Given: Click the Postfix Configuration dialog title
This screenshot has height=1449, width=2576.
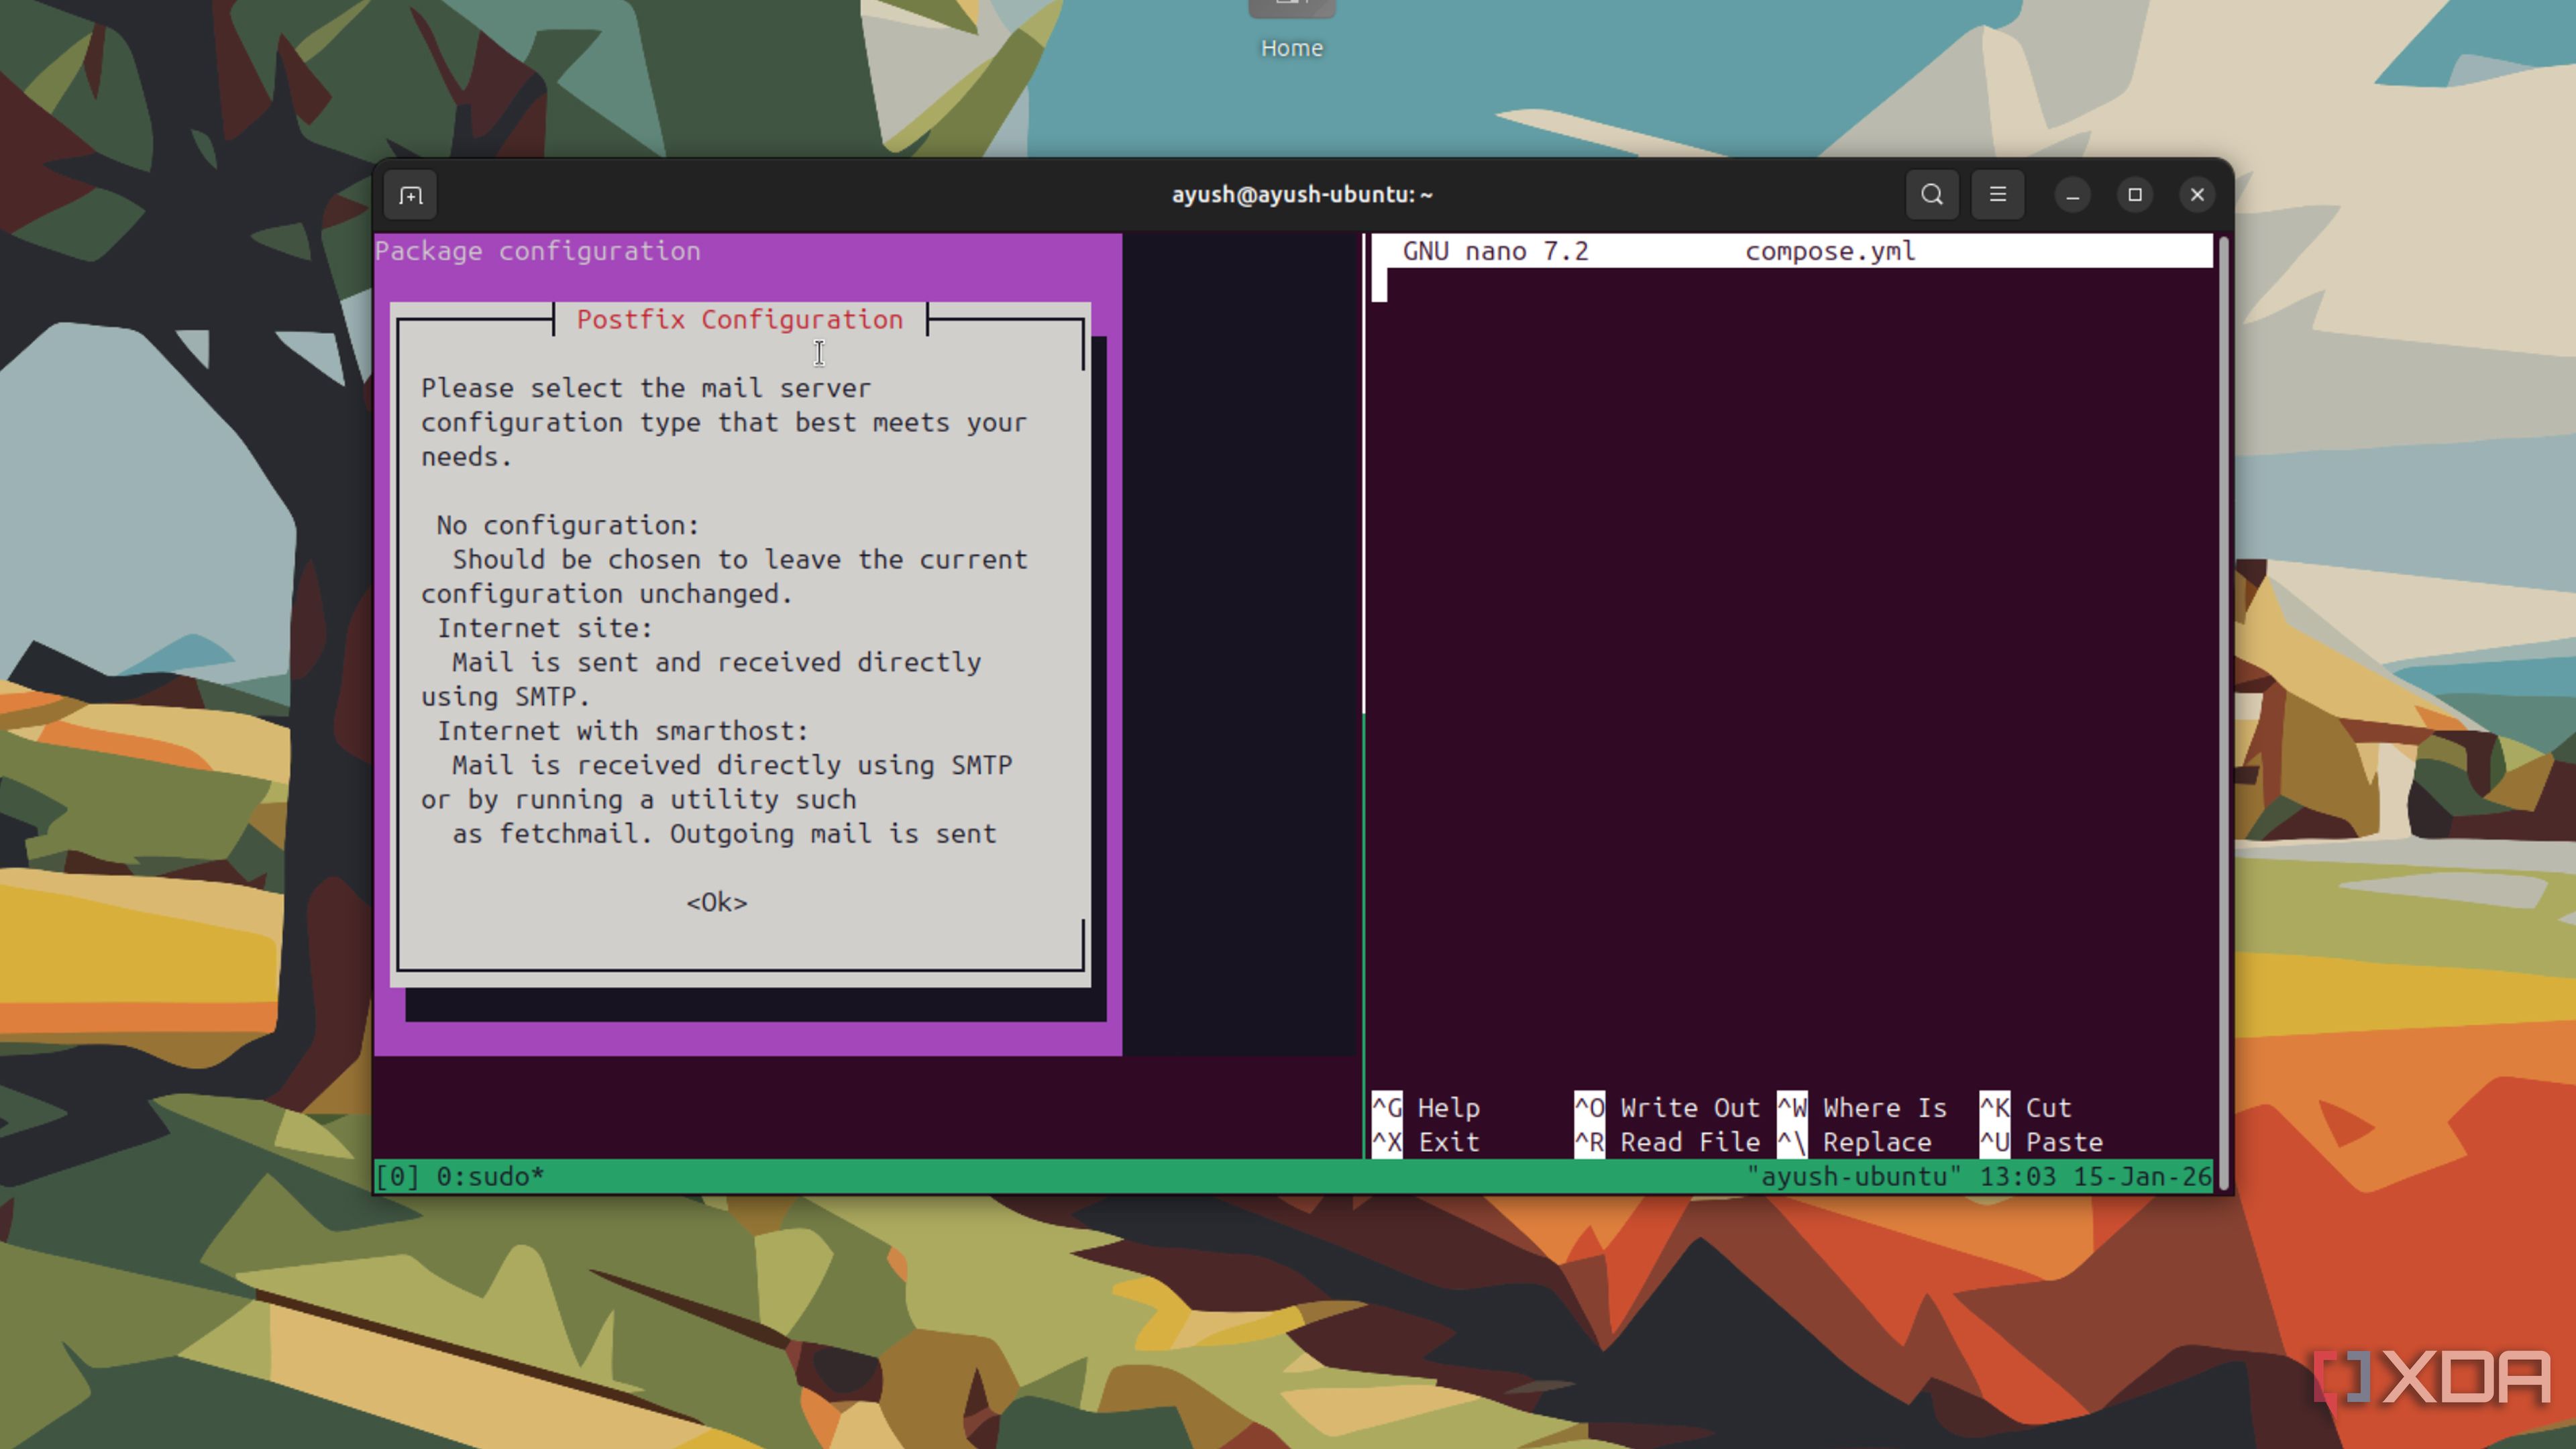Looking at the screenshot, I should click(x=740, y=319).
